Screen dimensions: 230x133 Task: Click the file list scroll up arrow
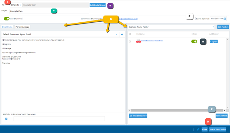coord(227,40)
